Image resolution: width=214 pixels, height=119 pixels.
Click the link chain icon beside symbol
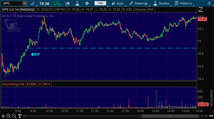click(x=33, y=3)
